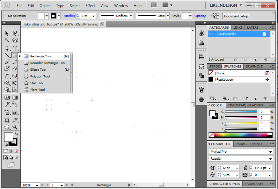Screen dimensions: 278x189
Task: Open the Window menu
Action: pyautogui.click(x=121, y=6)
